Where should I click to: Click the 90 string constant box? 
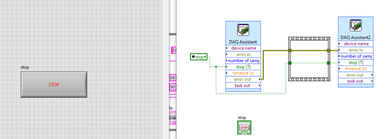(173, 87)
